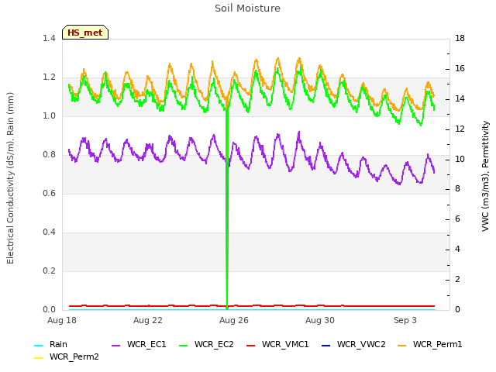
Task: Click the Rain legend label
Action: pos(58,344)
